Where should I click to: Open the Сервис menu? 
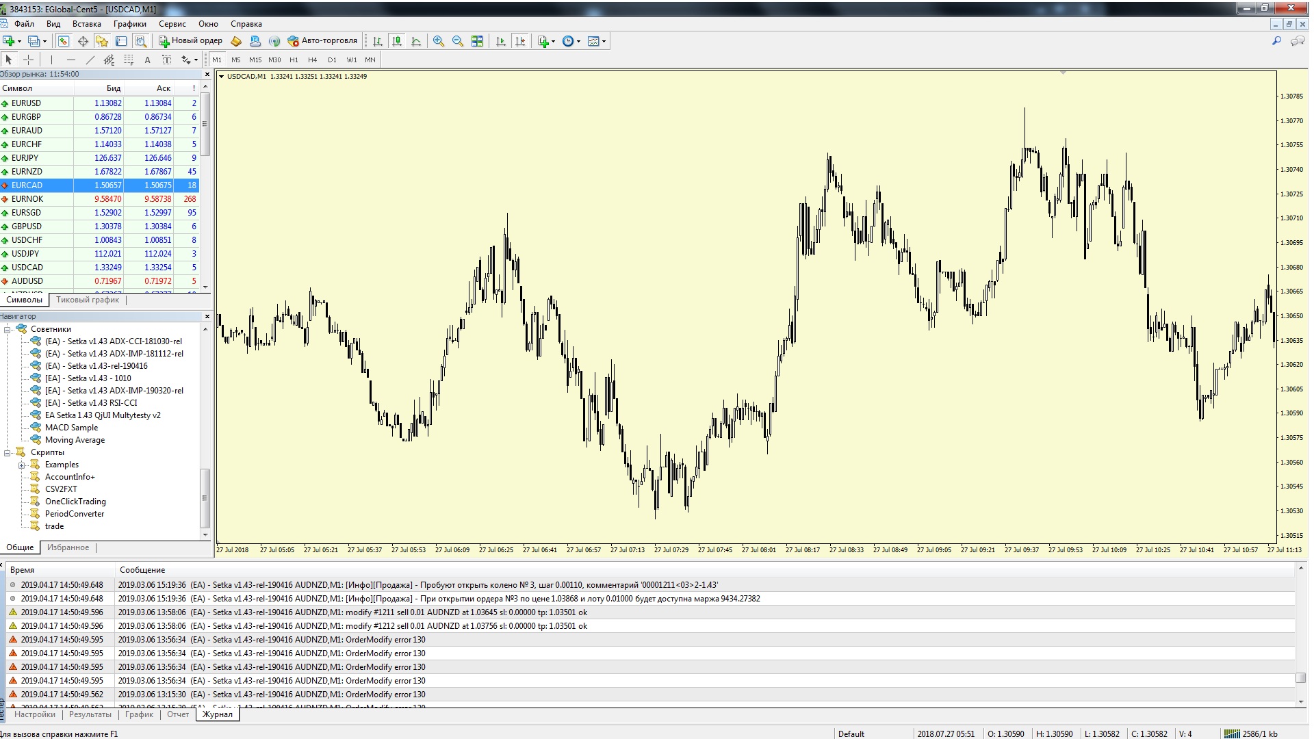pos(172,24)
